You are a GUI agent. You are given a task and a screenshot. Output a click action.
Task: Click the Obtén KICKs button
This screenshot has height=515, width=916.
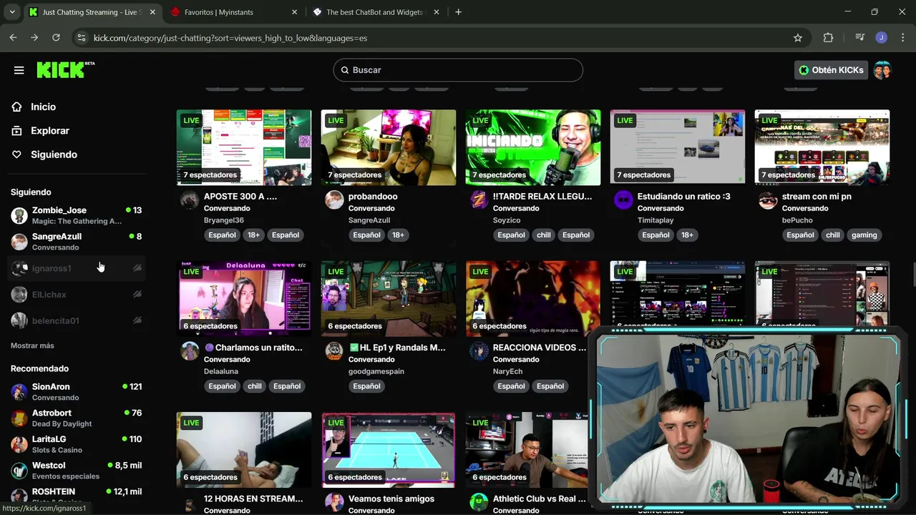click(x=831, y=70)
